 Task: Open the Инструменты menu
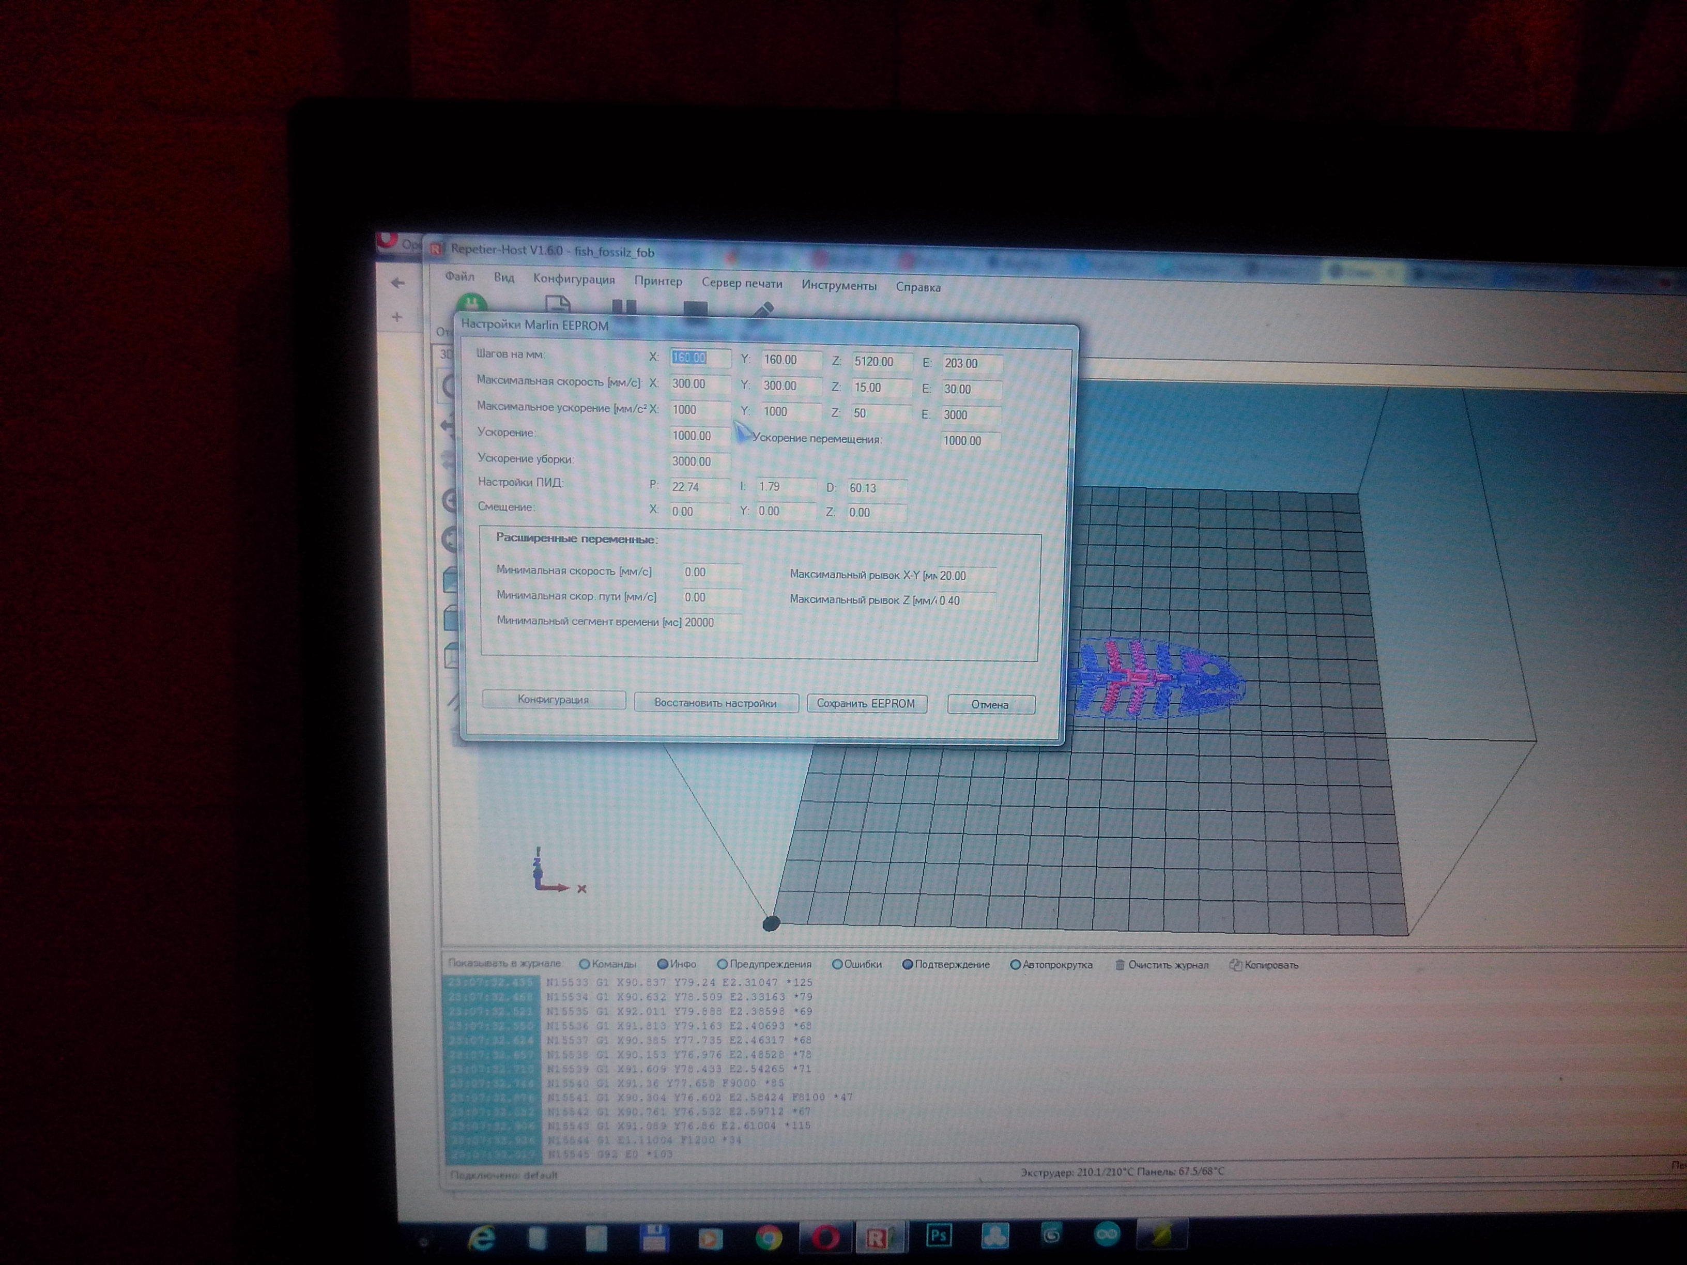point(838,285)
